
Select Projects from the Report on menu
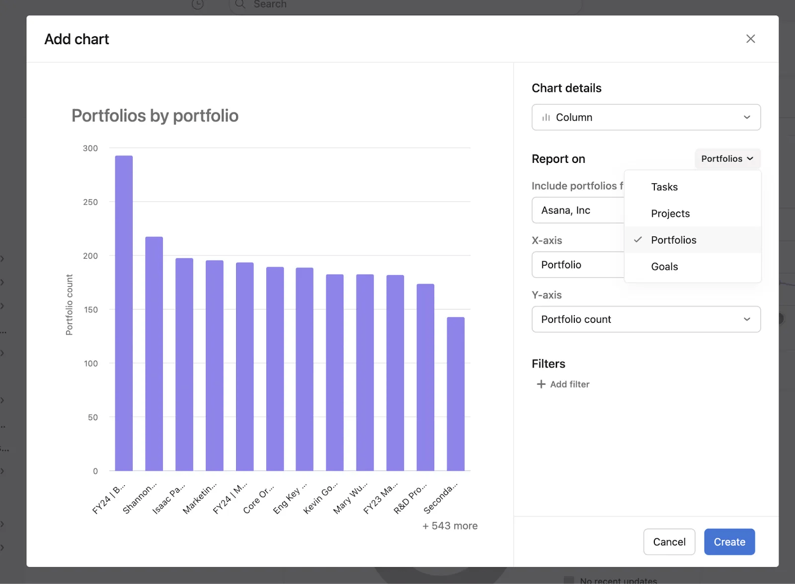pyautogui.click(x=670, y=213)
